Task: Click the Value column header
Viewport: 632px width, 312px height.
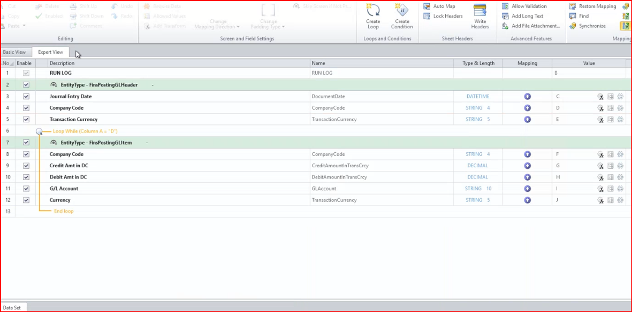Action: (589, 63)
